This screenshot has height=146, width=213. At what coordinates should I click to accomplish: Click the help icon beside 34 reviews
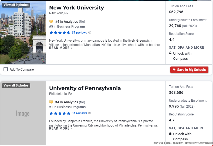[90, 113]
